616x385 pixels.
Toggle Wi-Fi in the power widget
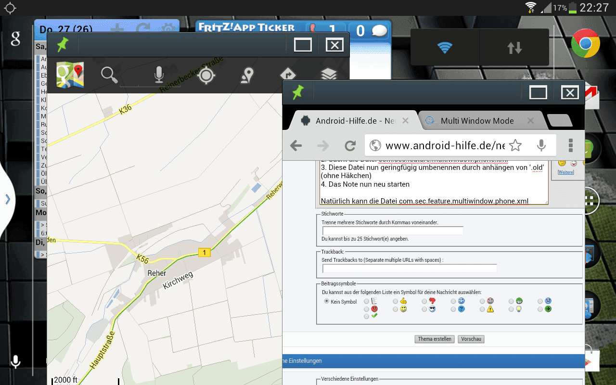[x=445, y=48]
